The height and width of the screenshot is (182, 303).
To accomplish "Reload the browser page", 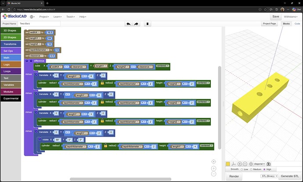I will (9, 9).
